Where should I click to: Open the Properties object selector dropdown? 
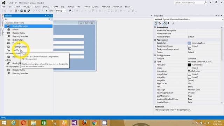222,19
